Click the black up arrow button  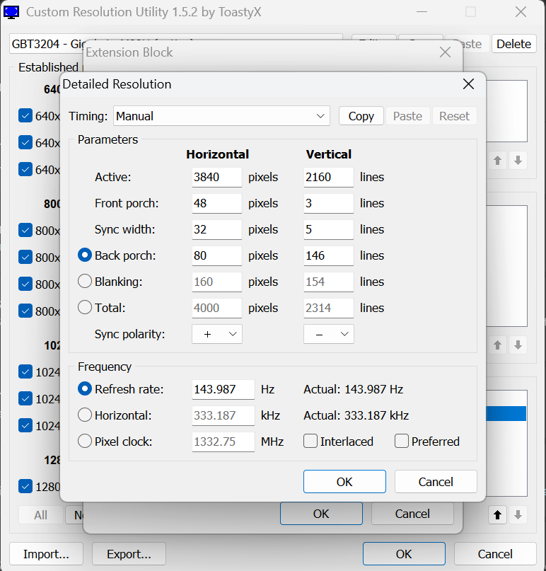tap(497, 515)
